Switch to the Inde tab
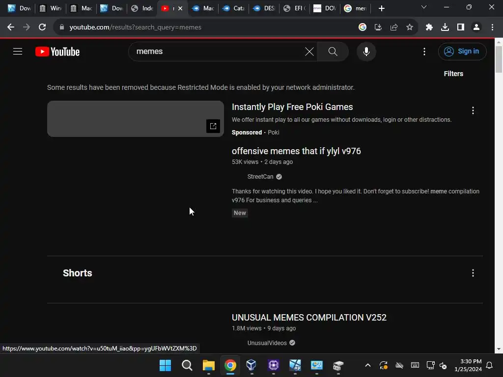The image size is (503, 377). point(142,8)
